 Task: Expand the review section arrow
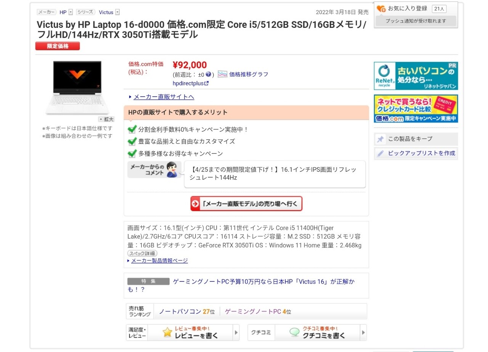(236, 333)
